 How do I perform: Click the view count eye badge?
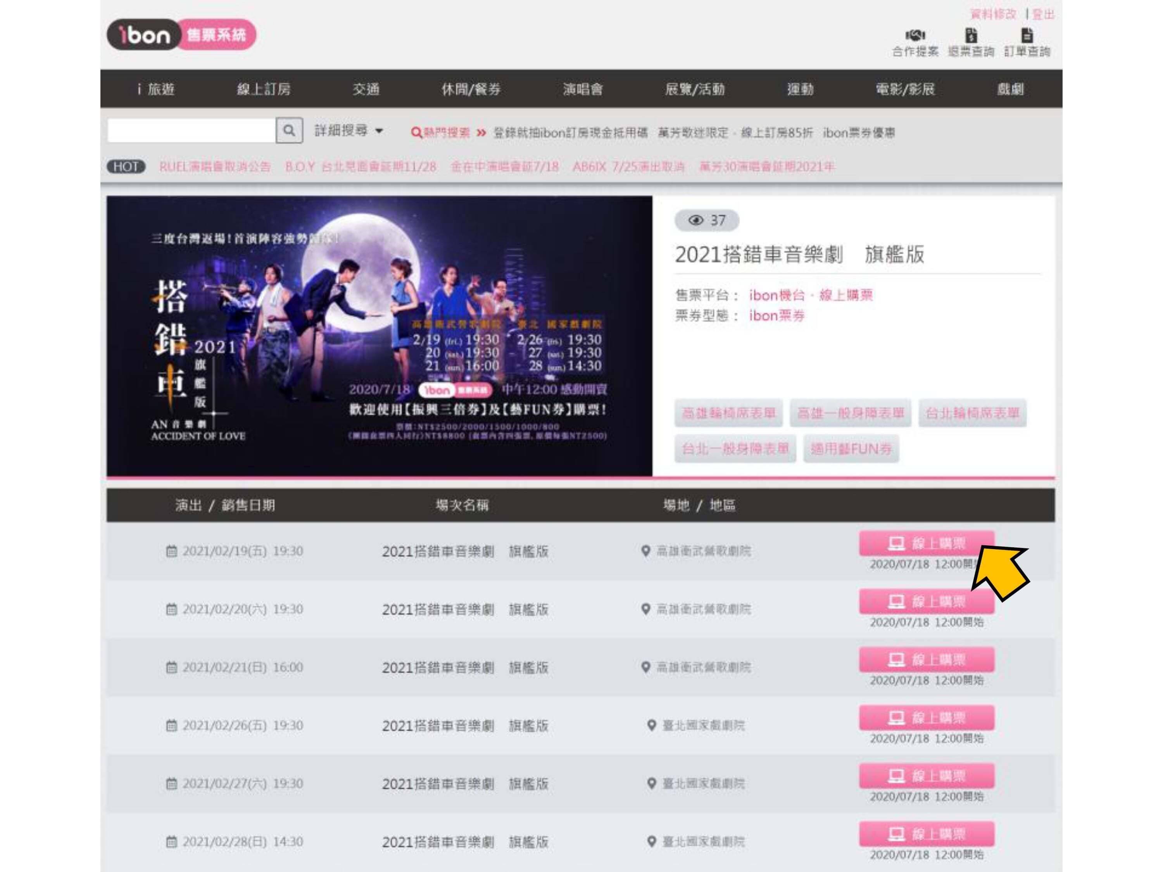point(707,220)
